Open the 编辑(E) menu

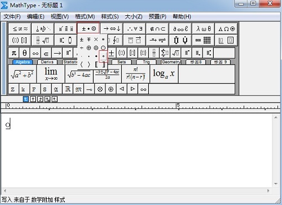click(36, 17)
